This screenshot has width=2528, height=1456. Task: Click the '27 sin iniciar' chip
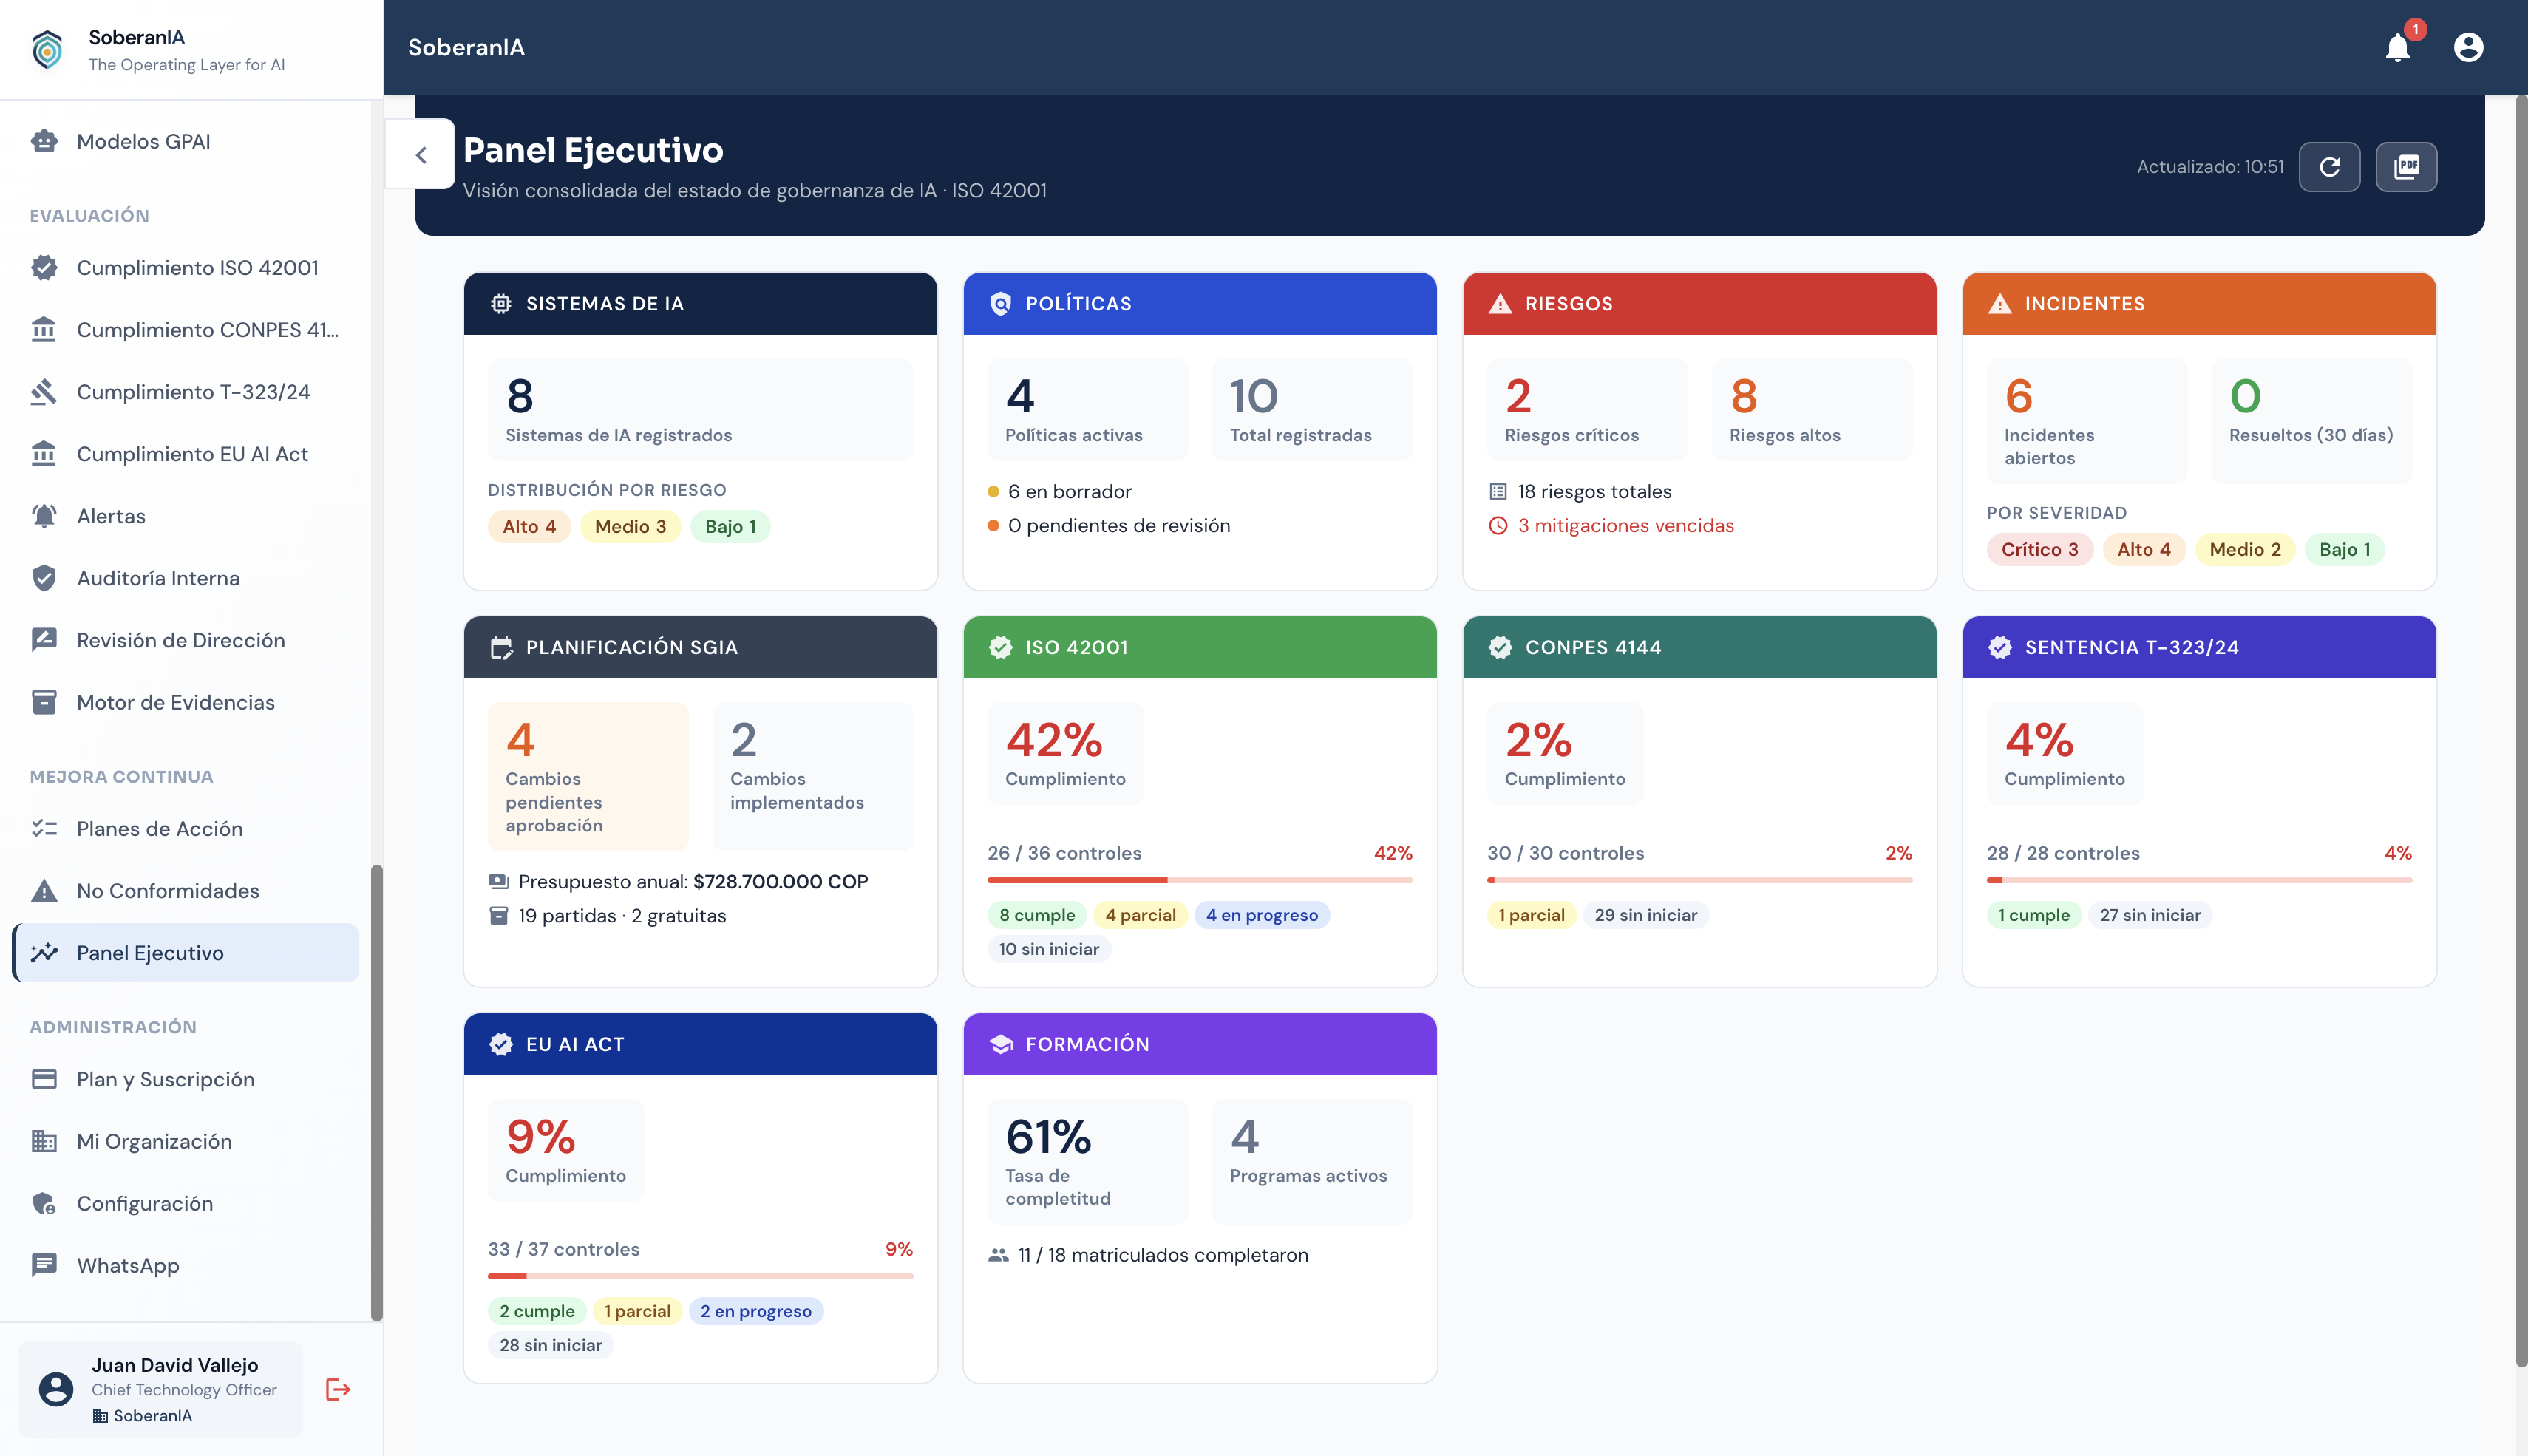coord(2149,915)
